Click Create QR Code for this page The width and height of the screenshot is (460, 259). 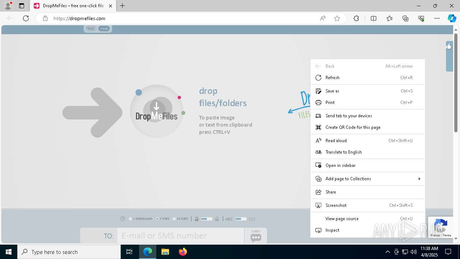point(368,127)
